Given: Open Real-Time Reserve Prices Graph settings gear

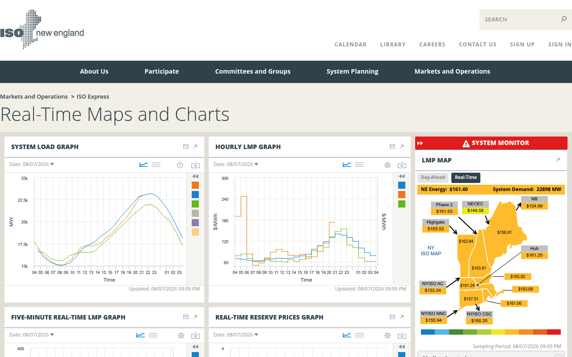Looking at the screenshot, I should point(387,336).
